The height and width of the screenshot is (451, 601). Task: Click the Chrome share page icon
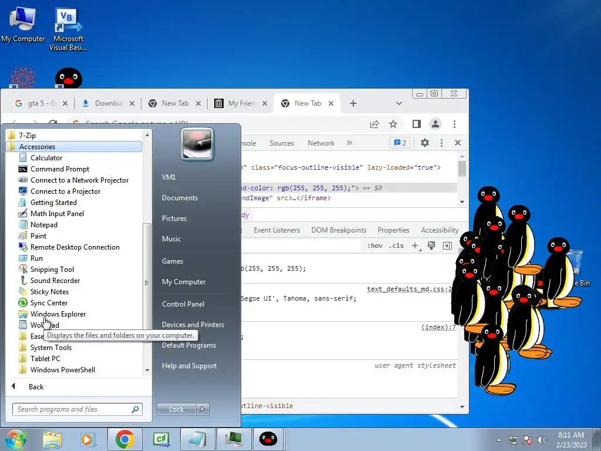coord(374,124)
